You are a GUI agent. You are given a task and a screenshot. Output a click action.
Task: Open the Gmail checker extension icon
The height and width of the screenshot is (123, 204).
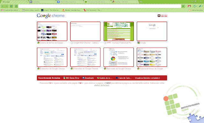189,6
